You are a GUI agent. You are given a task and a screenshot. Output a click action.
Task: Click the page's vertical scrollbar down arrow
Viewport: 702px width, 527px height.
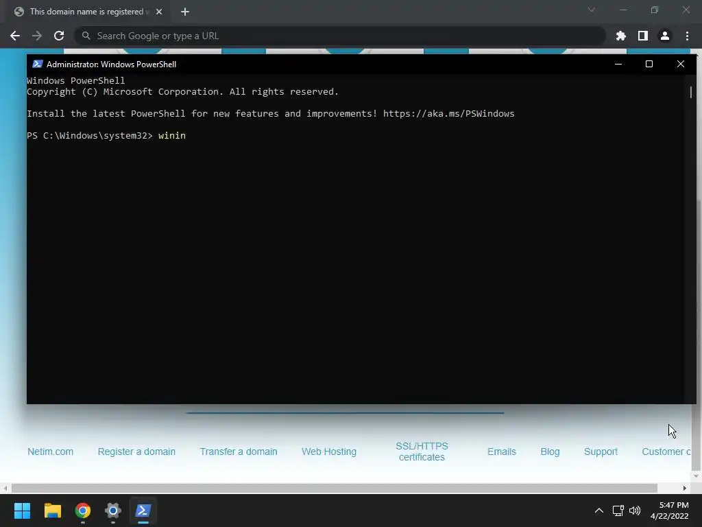click(697, 476)
